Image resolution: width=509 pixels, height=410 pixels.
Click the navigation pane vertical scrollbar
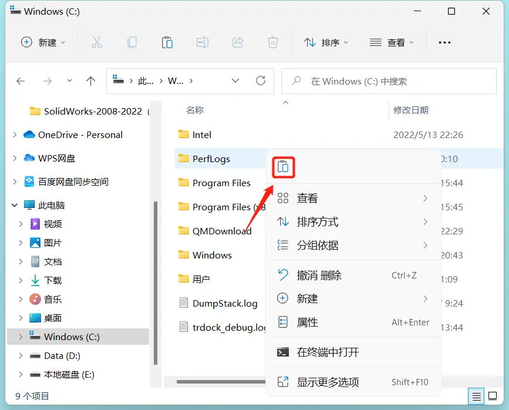156,283
